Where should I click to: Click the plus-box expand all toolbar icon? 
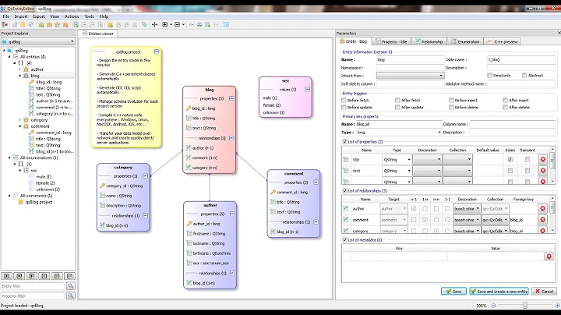click(165, 25)
